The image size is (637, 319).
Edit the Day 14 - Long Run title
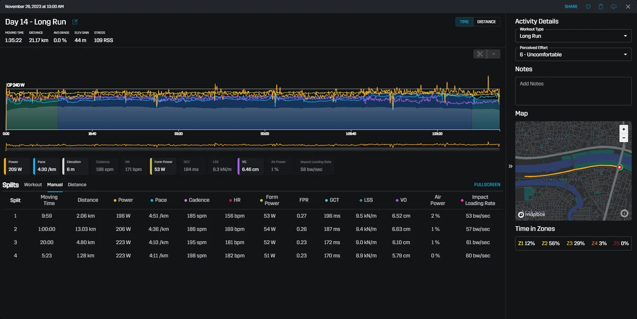(x=75, y=22)
